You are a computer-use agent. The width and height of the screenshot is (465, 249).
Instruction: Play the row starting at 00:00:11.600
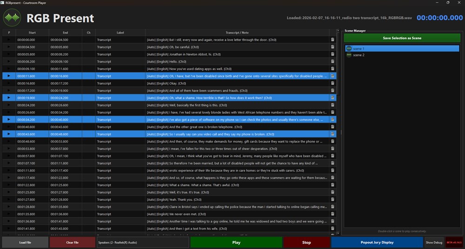9,76
